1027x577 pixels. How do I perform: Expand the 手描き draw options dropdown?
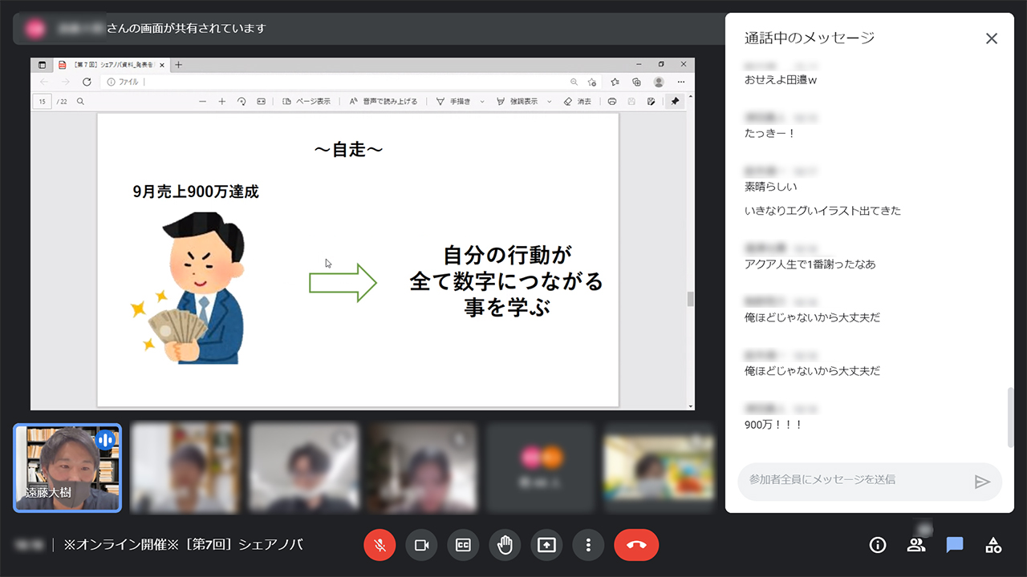click(481, 102)
